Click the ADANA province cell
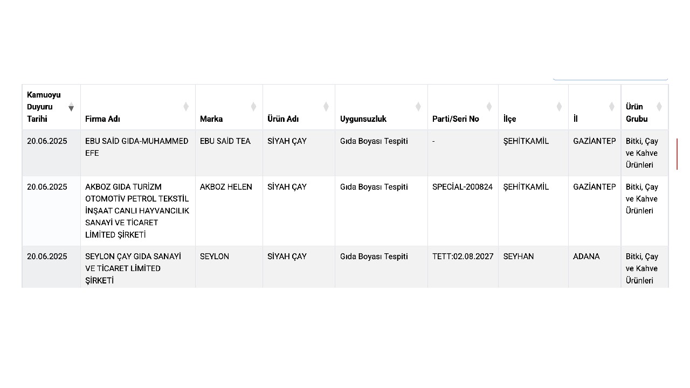The height and width of the screenshot is (388, 690). coord(586,257)
